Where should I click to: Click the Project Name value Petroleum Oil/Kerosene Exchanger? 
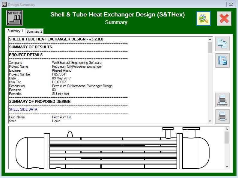(x=77, y=67)
